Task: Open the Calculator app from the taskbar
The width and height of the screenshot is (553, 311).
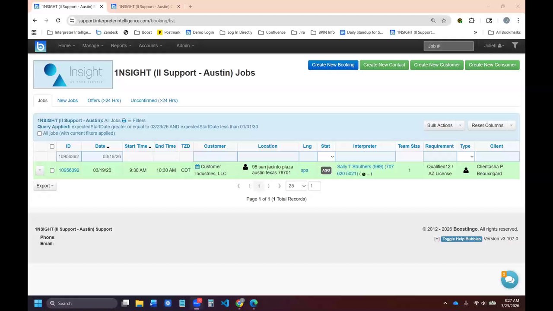Action: click(x=211, y=303)
